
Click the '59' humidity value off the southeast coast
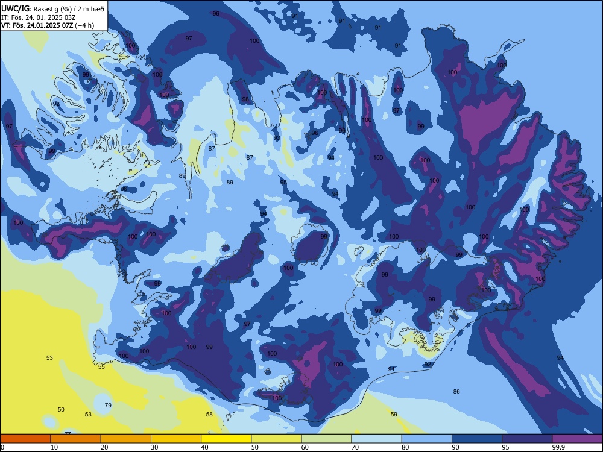pyautogui.click(x=394, y=415)
